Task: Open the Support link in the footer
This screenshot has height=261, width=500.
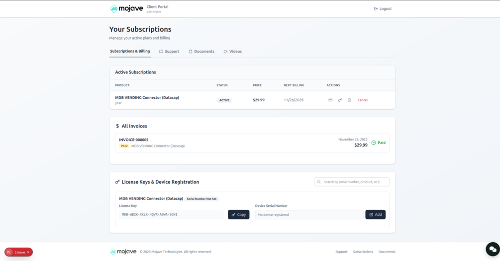Action: [x=341, y=252]
